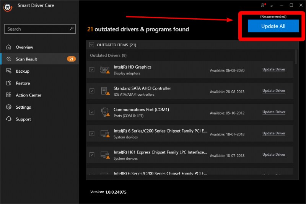Uncheck Intel 6 Series/C200 Chipset checkbox
Viewport: 306px width, 204px height.
pyautogui.click(x=92, y=133)
